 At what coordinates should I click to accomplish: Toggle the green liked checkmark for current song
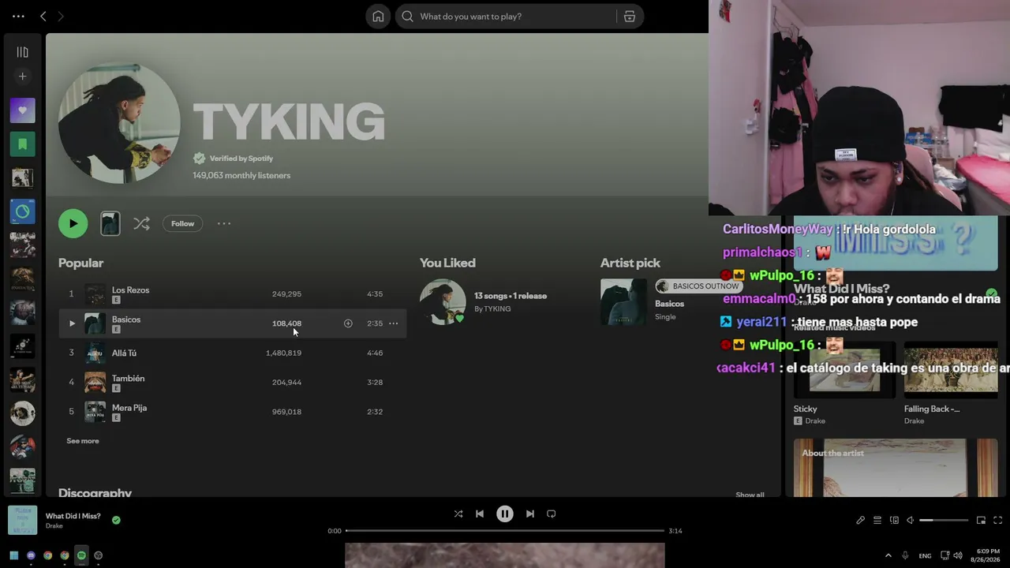[x=116, y=520]
